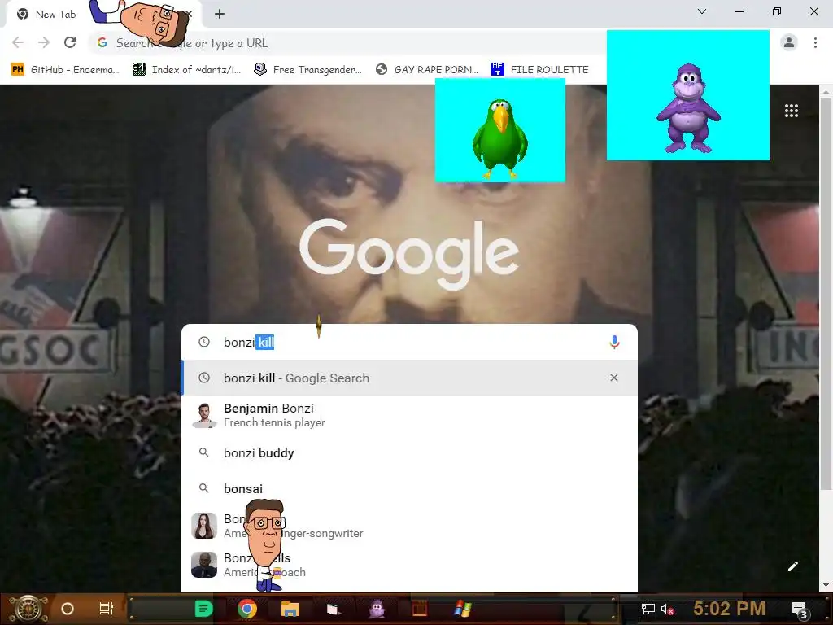Click the clock history icon beside bonzi kill suggestion
This screenshot has width=833, height=625.
(x=204, y=378)
